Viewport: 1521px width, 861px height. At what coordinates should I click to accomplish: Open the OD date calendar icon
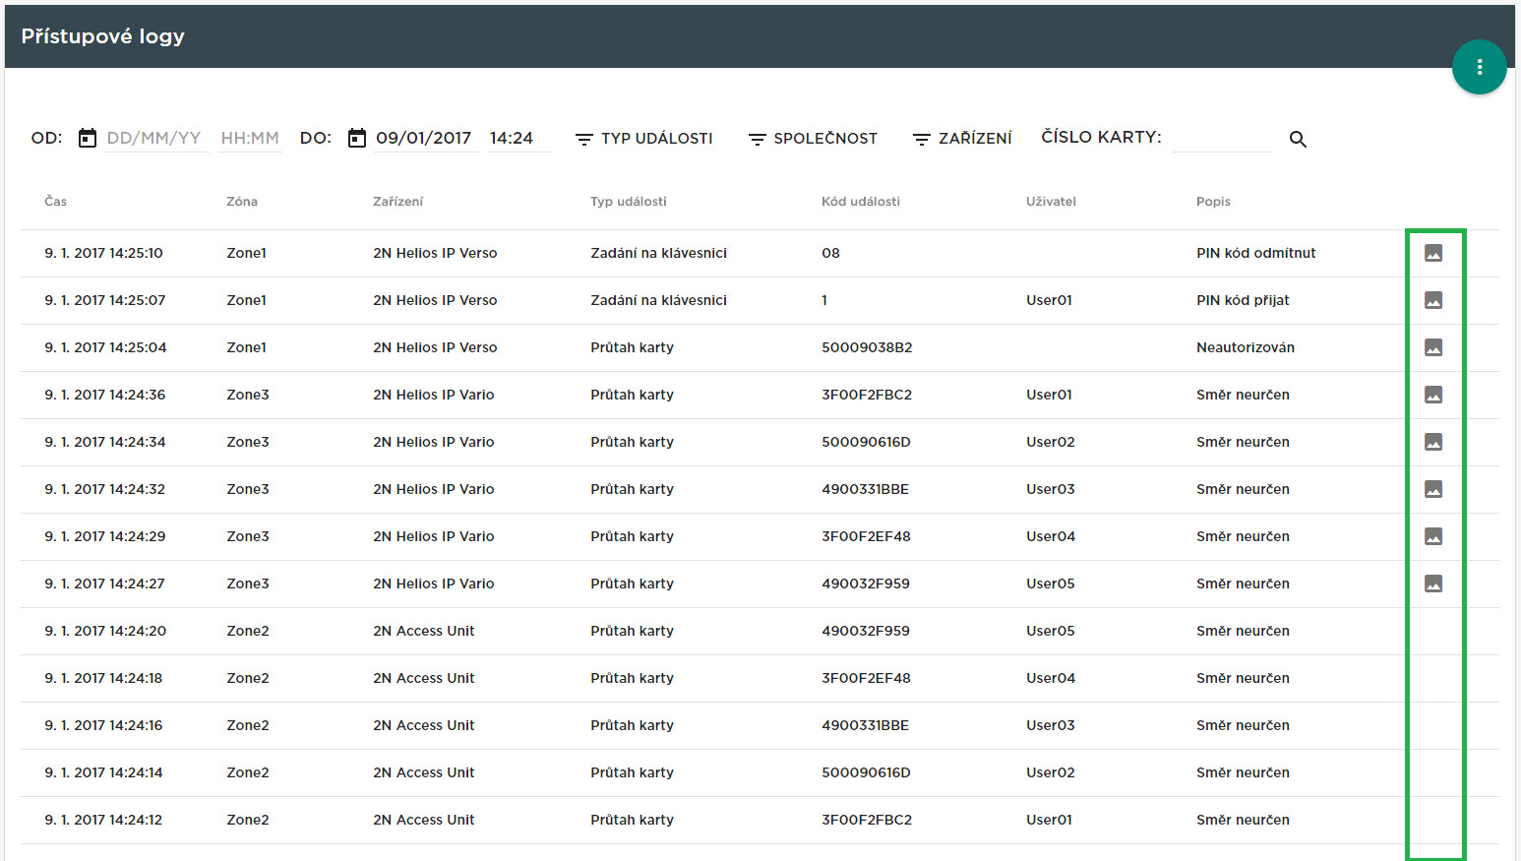point(88,138)
